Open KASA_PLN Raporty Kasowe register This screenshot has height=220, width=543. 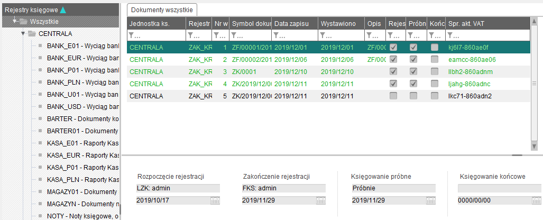82,179
